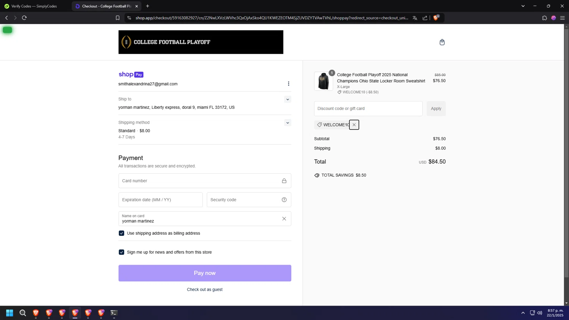This screenshot has width=569, height=320.
Task: Open the browser tab list dropdown
Action: pyautogui.click(x=523, y=6)
